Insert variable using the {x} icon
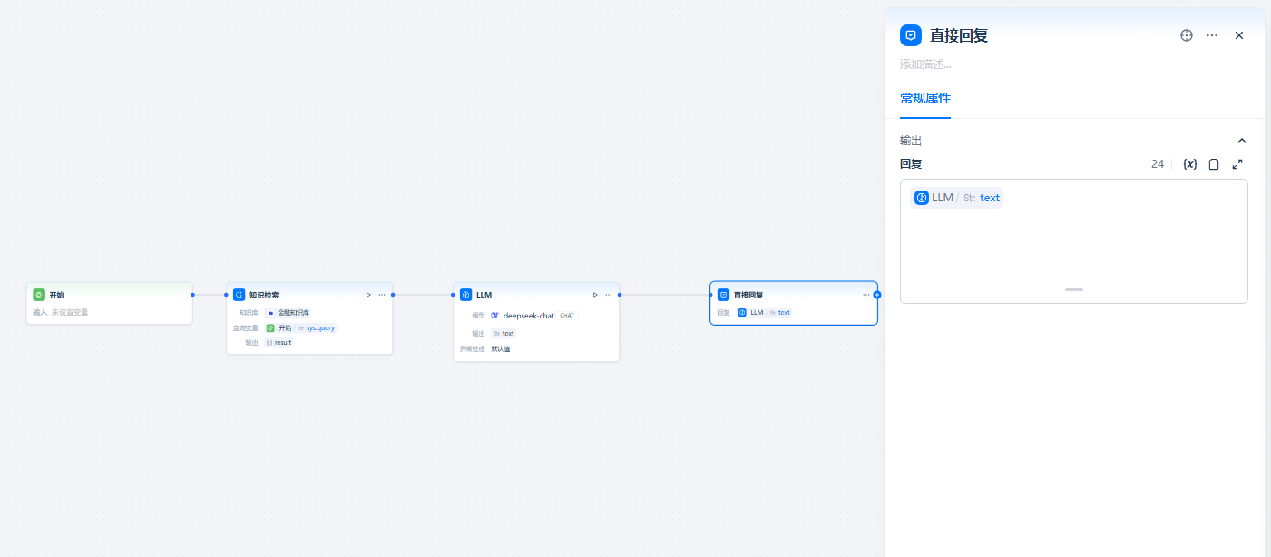Screen dimensions: 1271x557 coord(1190,164)
